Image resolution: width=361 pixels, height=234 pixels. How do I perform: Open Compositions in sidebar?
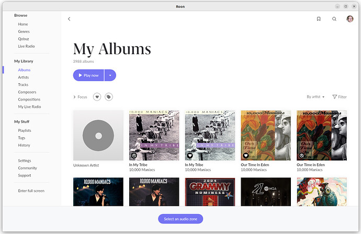[29, 99]
